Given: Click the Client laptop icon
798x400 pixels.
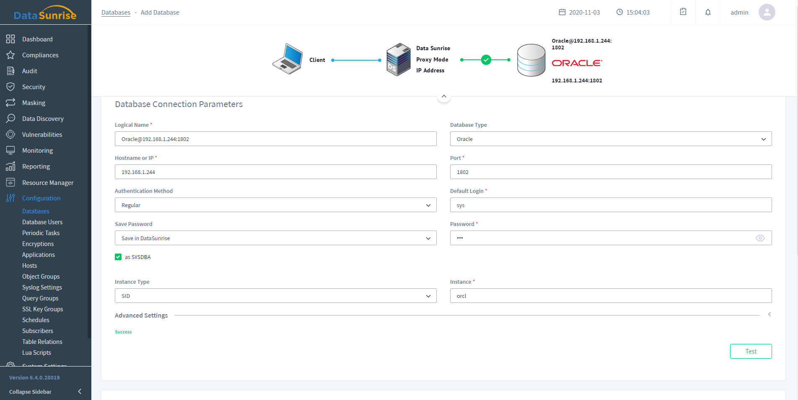Looking at the screenshot, I should 288,59.
